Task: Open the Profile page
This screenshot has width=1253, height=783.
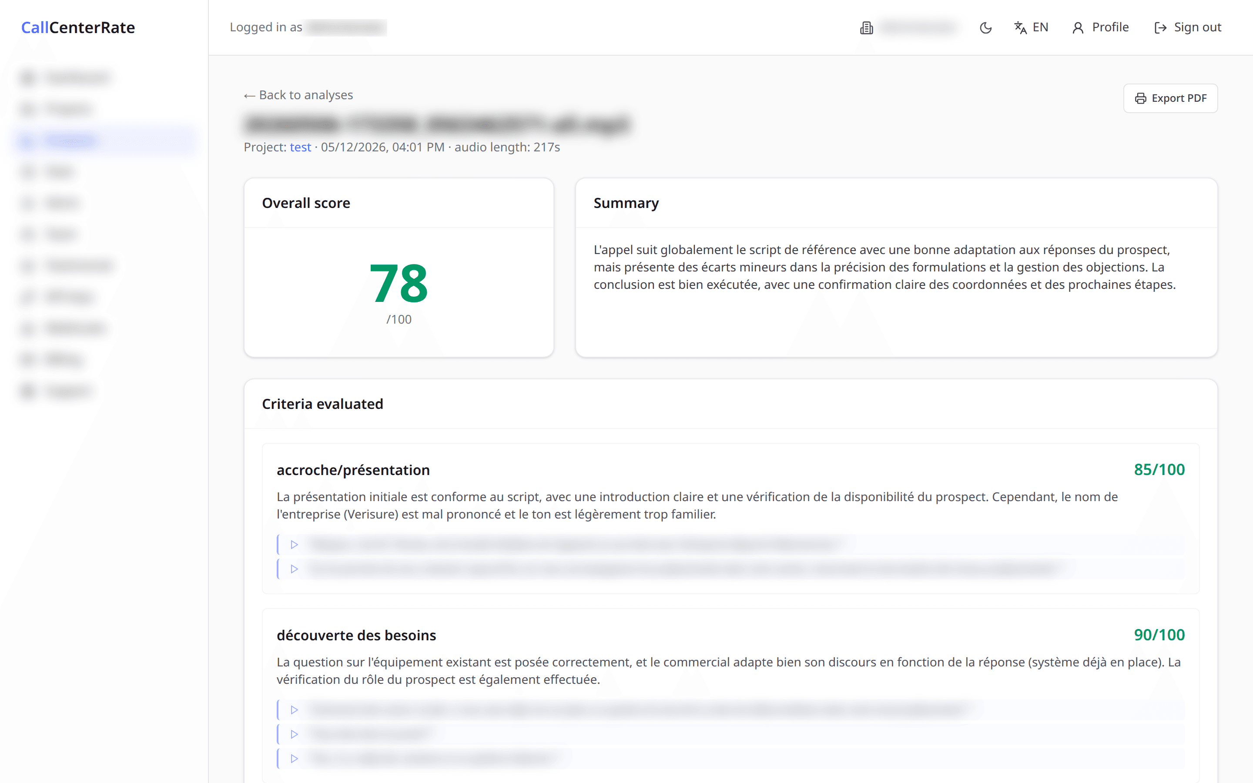Action: click(1100, 27)
